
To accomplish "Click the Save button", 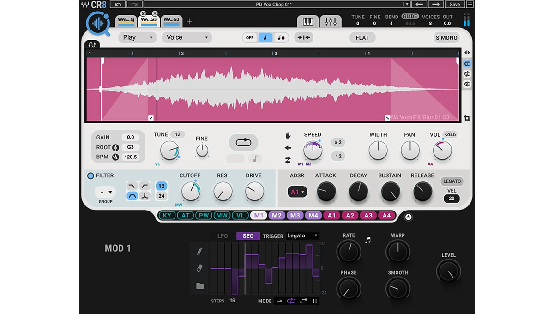I will tap(455, 4).
